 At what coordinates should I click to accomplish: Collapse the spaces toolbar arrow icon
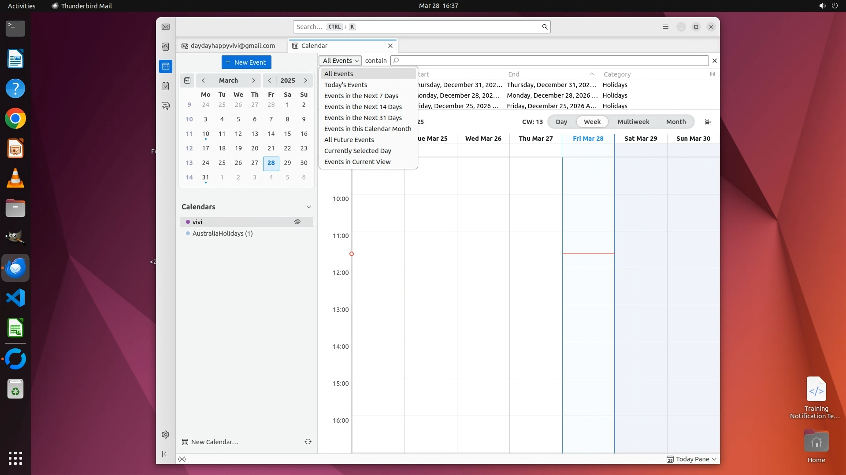pos(166,454)
